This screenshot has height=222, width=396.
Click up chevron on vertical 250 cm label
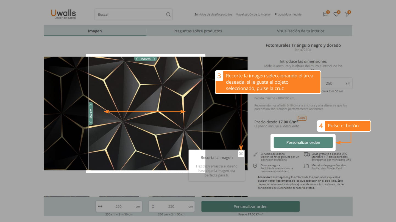(x=91, y=105)
